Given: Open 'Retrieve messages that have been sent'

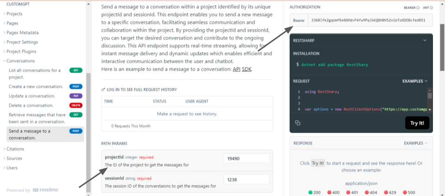Looking at the screenshot, I should point(45,118).
